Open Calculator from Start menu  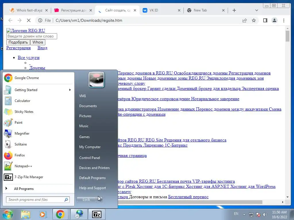[38, 101]
